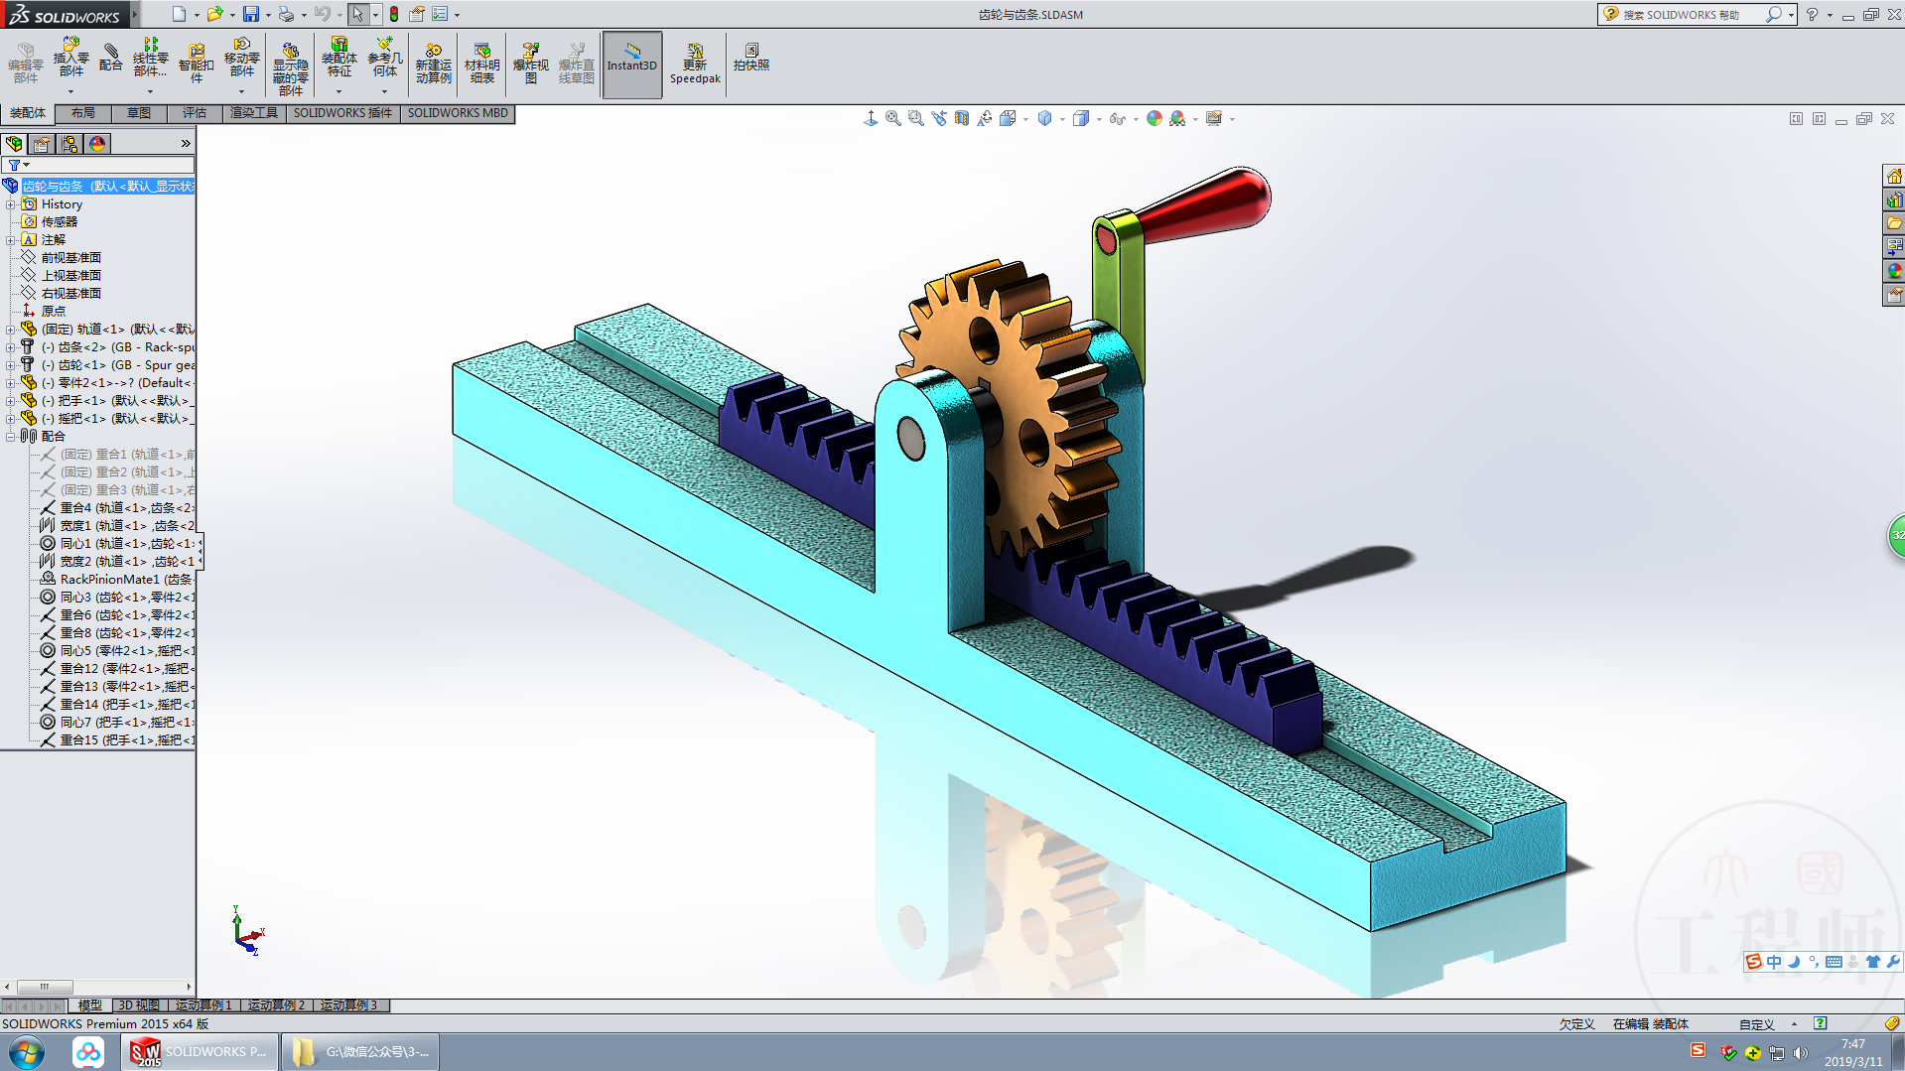Expand the feature manager panel chevron
Screen dimensions: 1905x1071
186,144
